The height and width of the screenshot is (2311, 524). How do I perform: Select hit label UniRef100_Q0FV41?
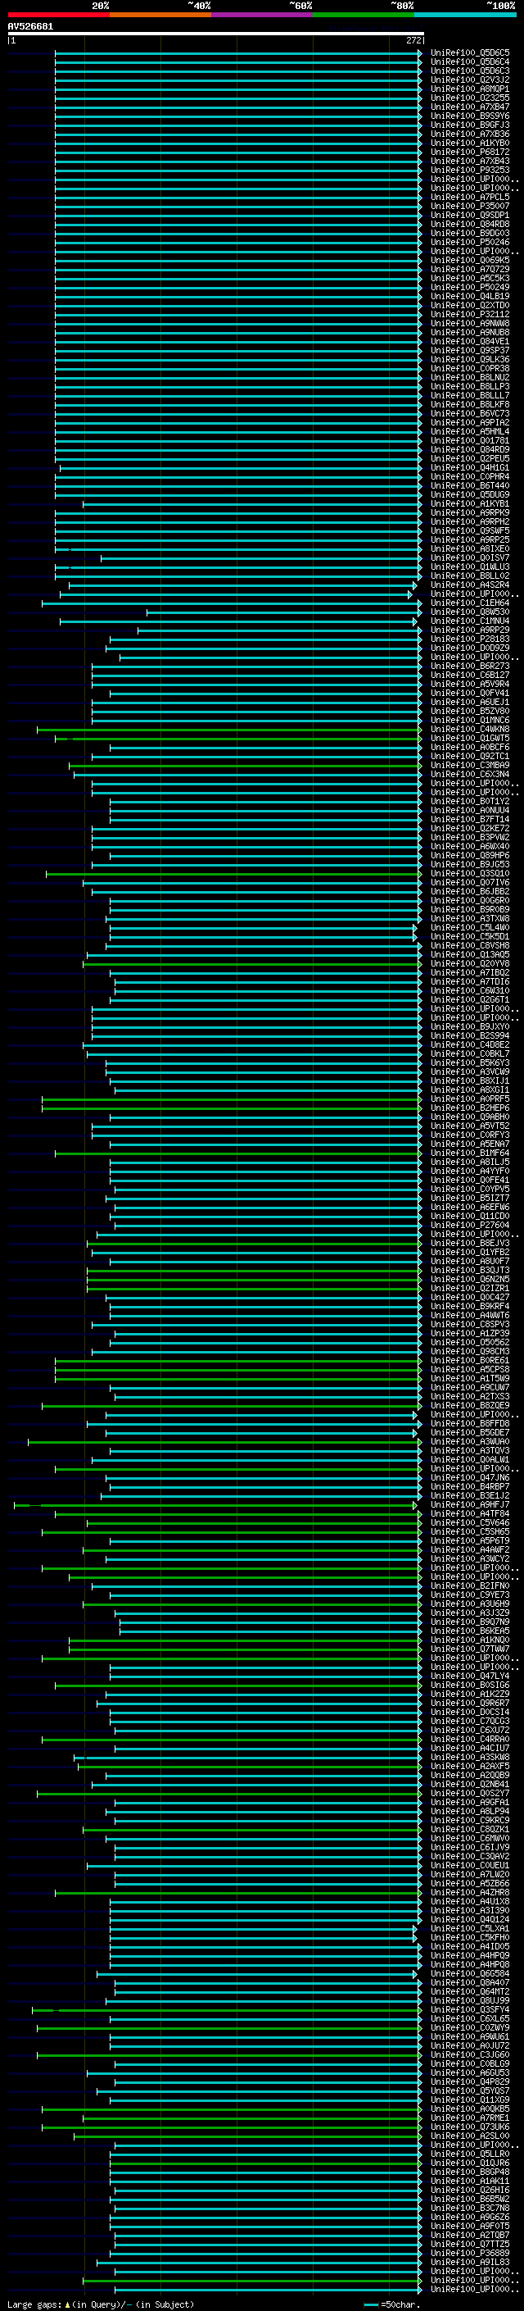[x=469, y=694]
